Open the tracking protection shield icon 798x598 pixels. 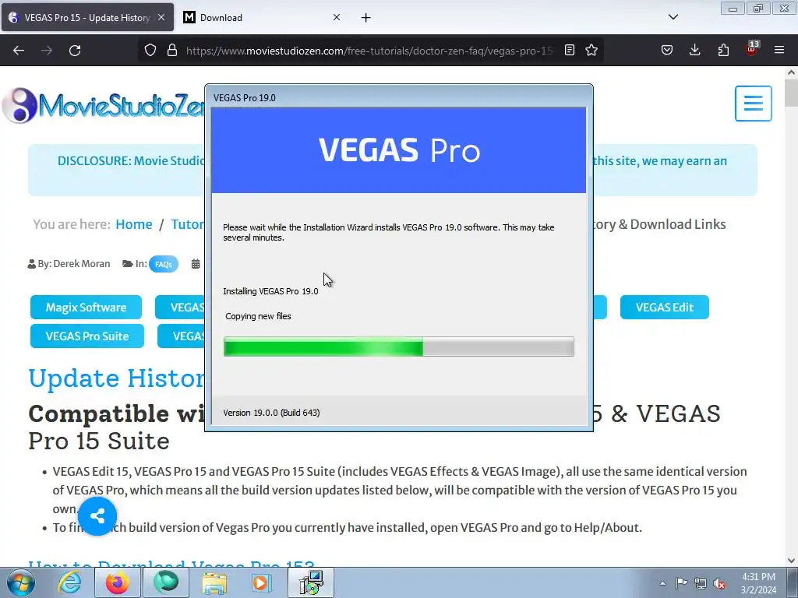(150, 51)
